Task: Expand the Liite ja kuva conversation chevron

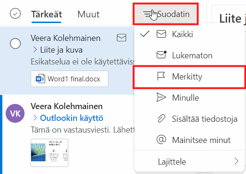Action: (x=35, y=50)
